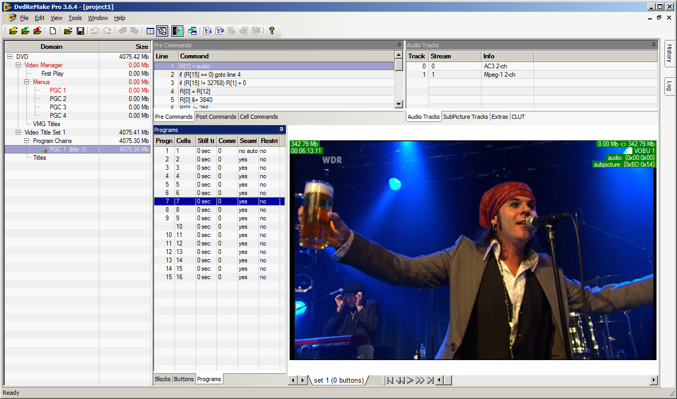Jump to last frame with skip-end button

point(430,380)
